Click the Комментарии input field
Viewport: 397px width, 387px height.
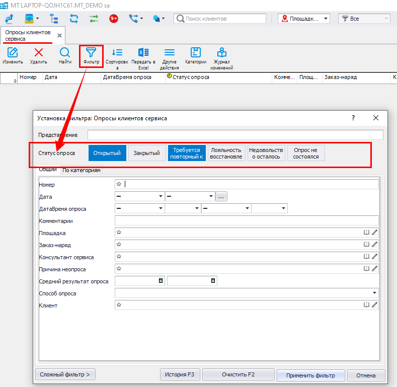[247, 220]
